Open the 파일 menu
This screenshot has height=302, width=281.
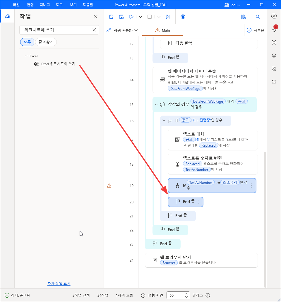click(16, 5)
